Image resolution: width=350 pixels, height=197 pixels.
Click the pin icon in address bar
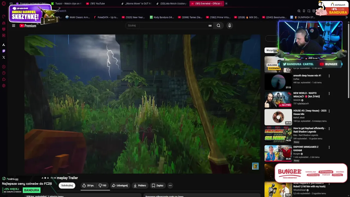coord(304,11)
